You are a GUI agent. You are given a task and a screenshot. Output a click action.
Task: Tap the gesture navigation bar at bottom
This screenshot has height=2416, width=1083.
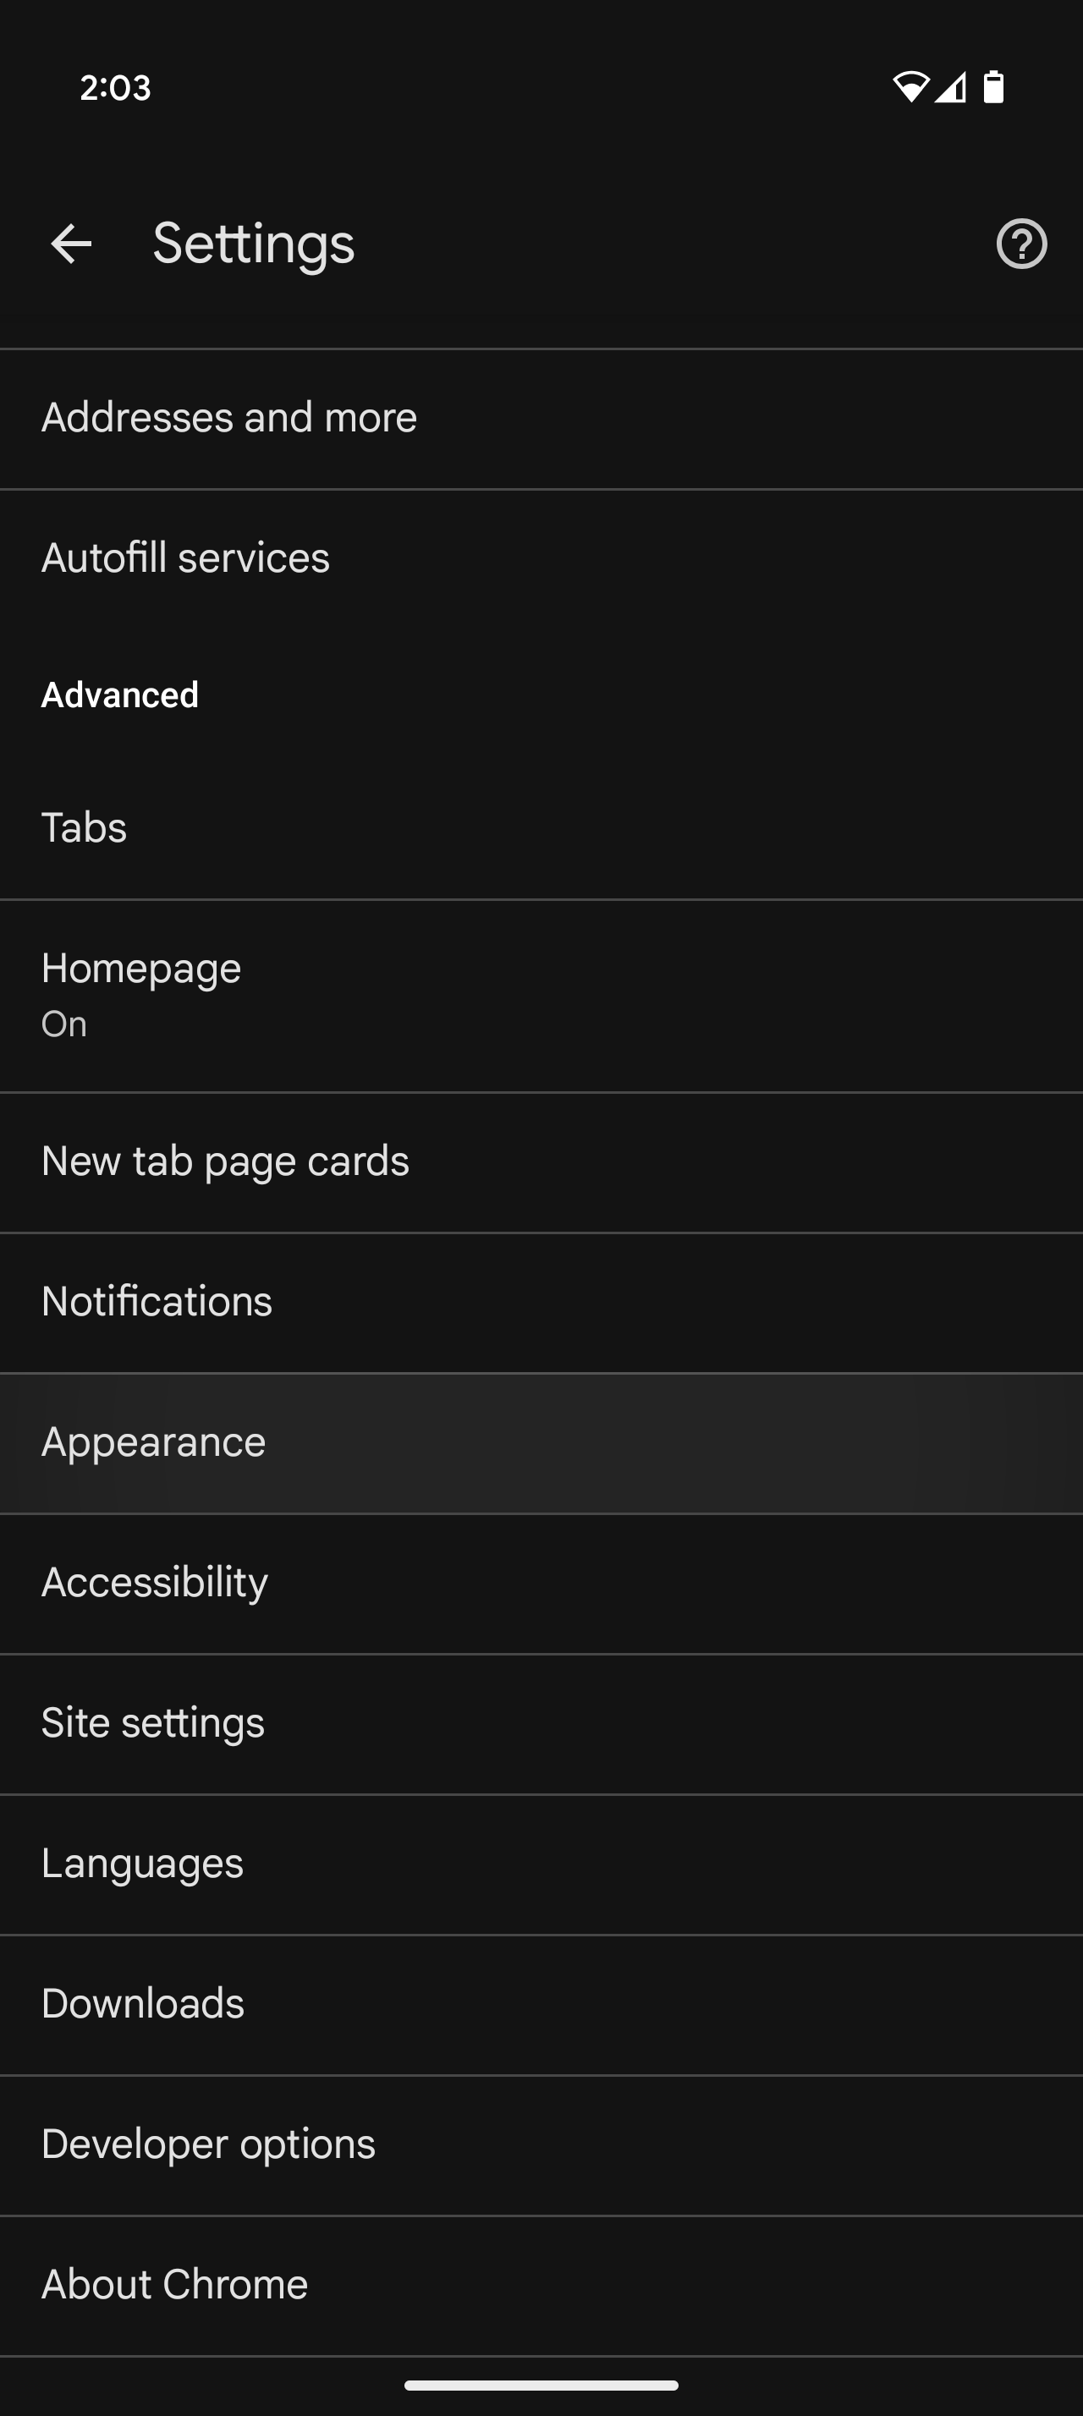point(541,2386)
